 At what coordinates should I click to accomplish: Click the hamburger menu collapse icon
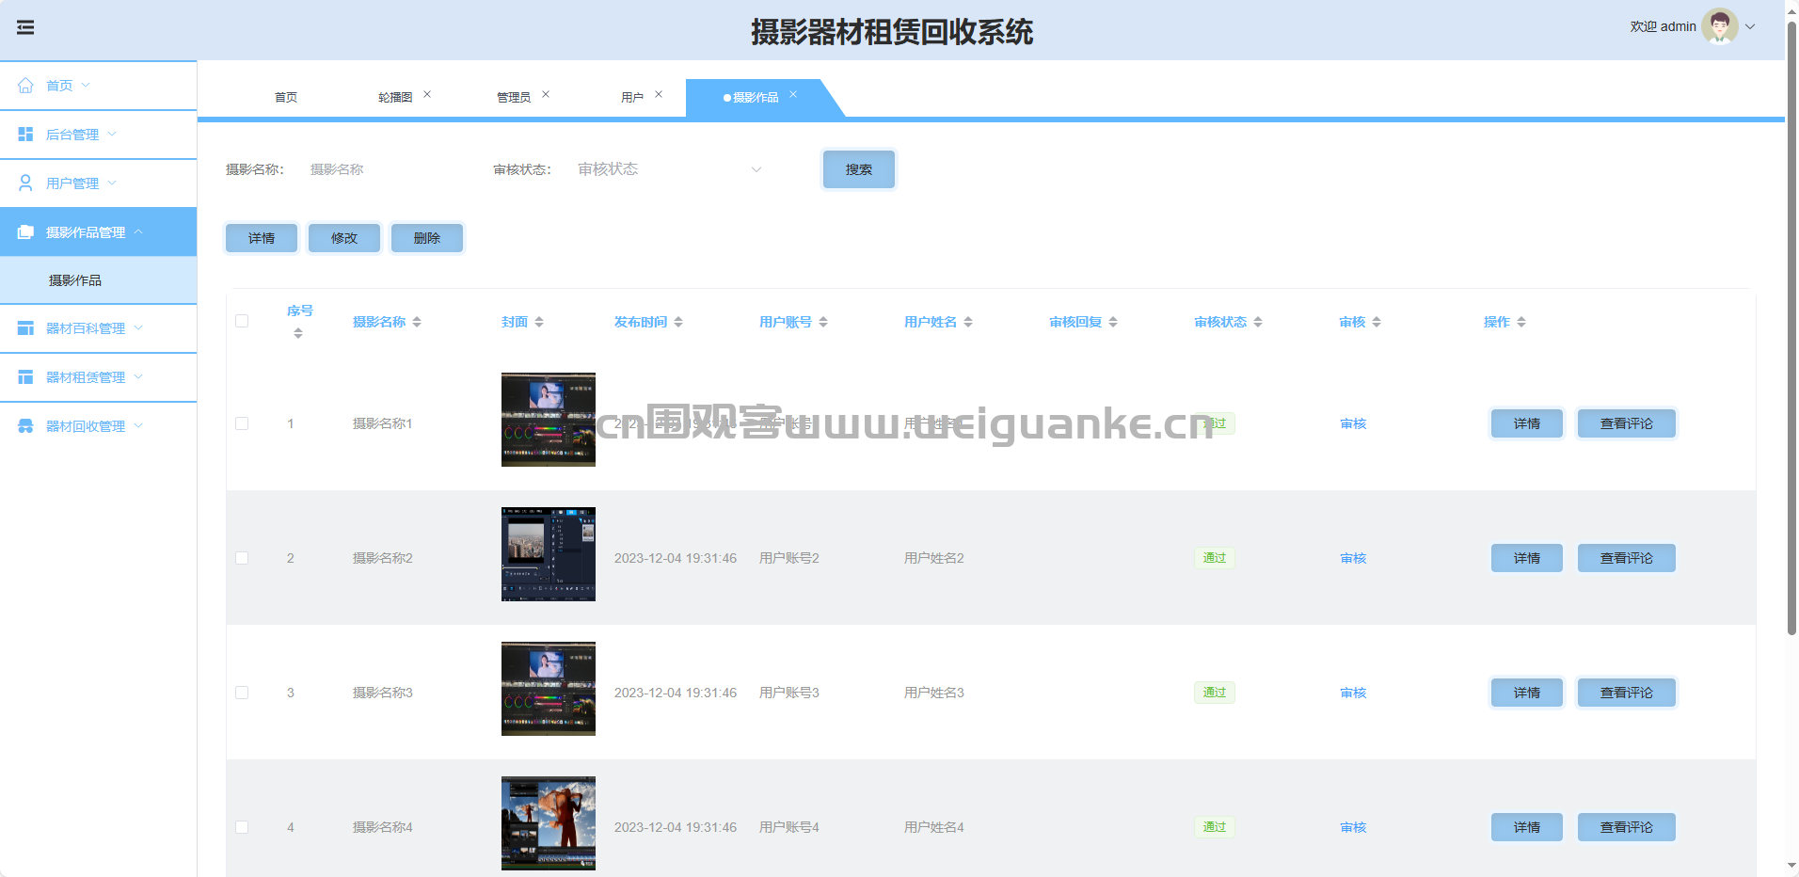click(x=25, y=27)
